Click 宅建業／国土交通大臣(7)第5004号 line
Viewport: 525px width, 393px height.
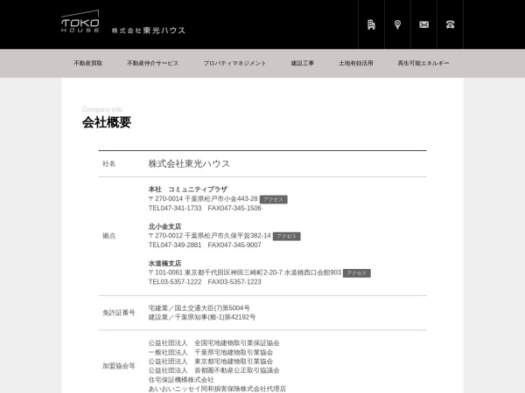click(x=199, y=307)
